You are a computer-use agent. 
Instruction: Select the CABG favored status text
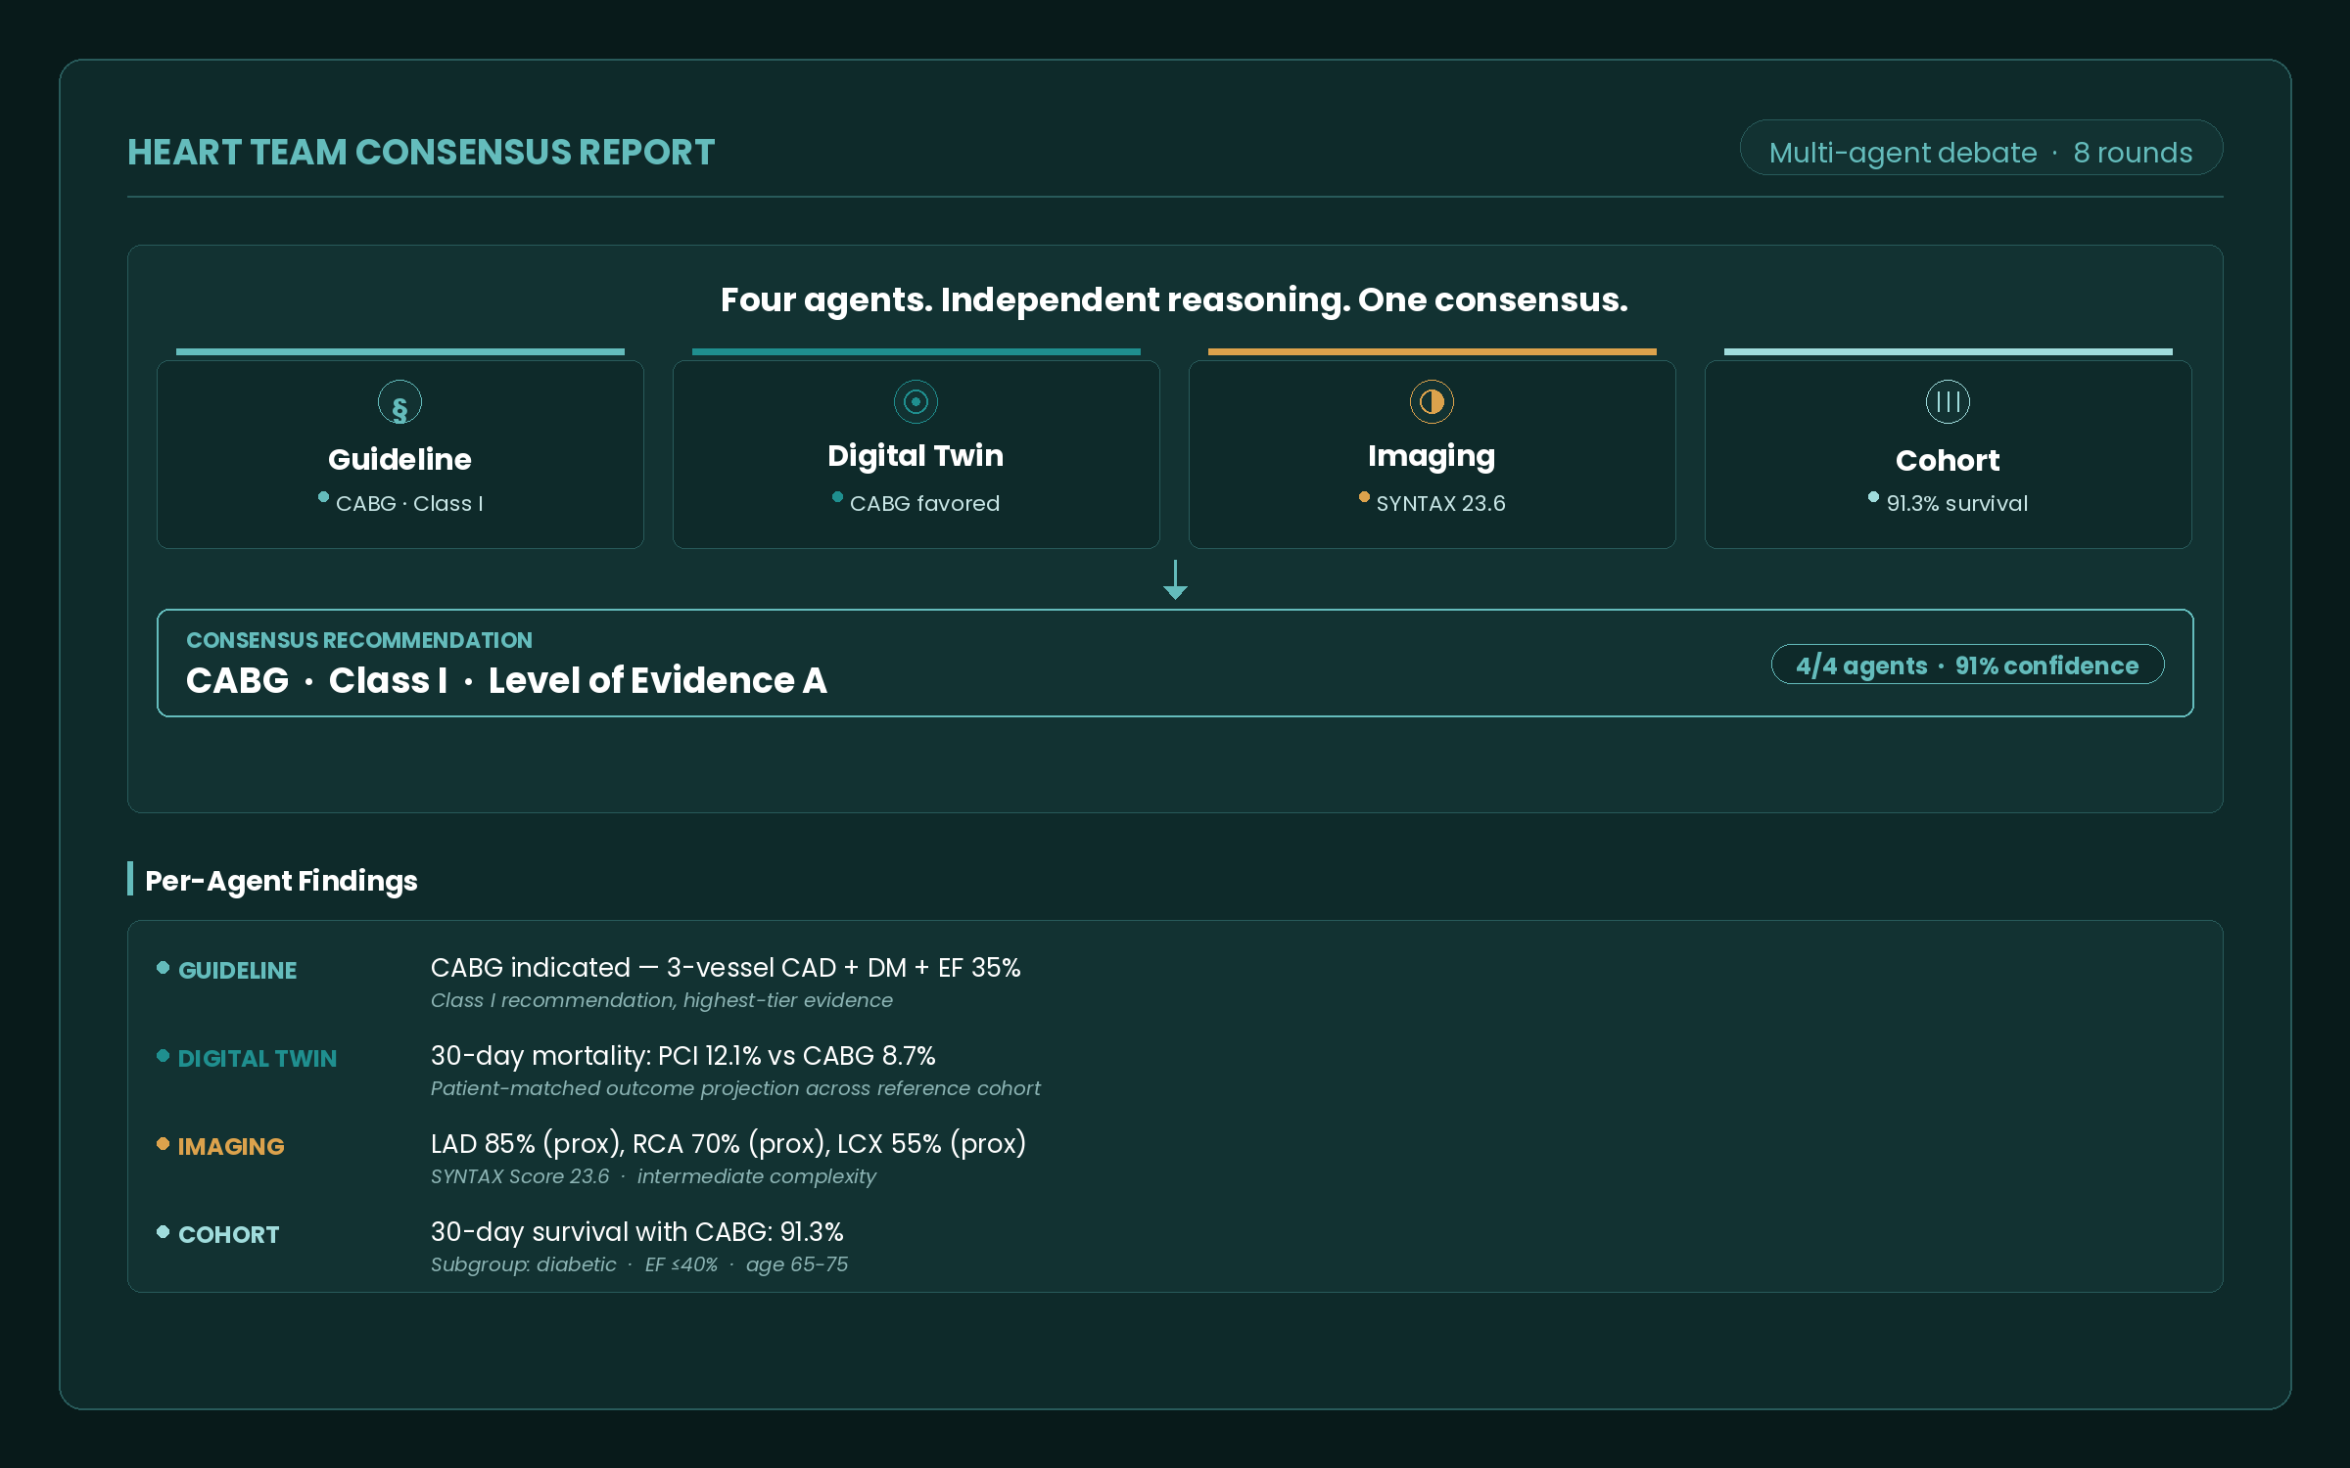[924, 503]
